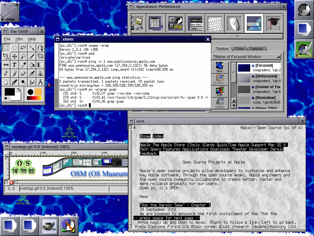Pick the Convolve blur droplet tool
This screenshot has width=314, height=236.
(x=6, y=82)
